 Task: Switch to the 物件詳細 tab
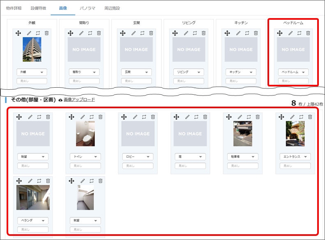[x=14, y=8]
